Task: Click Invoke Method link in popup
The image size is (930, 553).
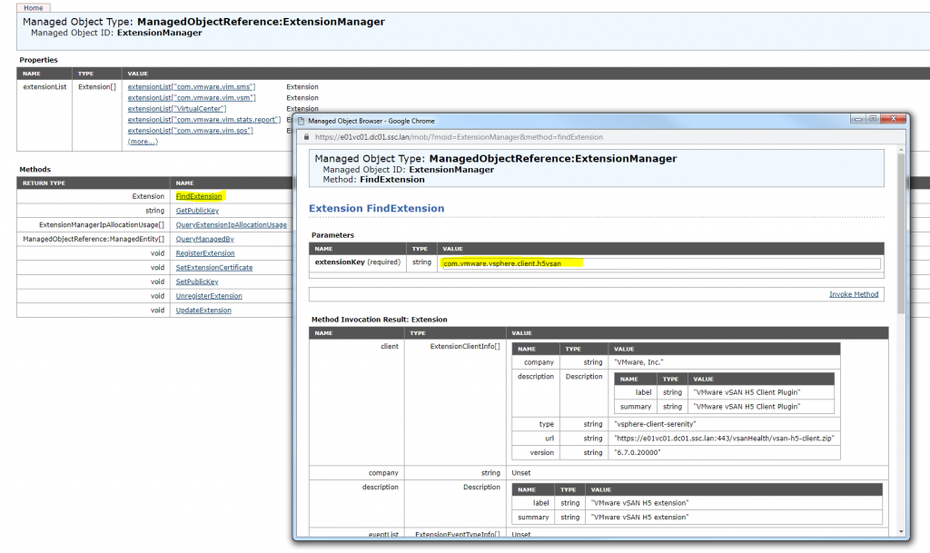Action: click(x=854, y=294)
